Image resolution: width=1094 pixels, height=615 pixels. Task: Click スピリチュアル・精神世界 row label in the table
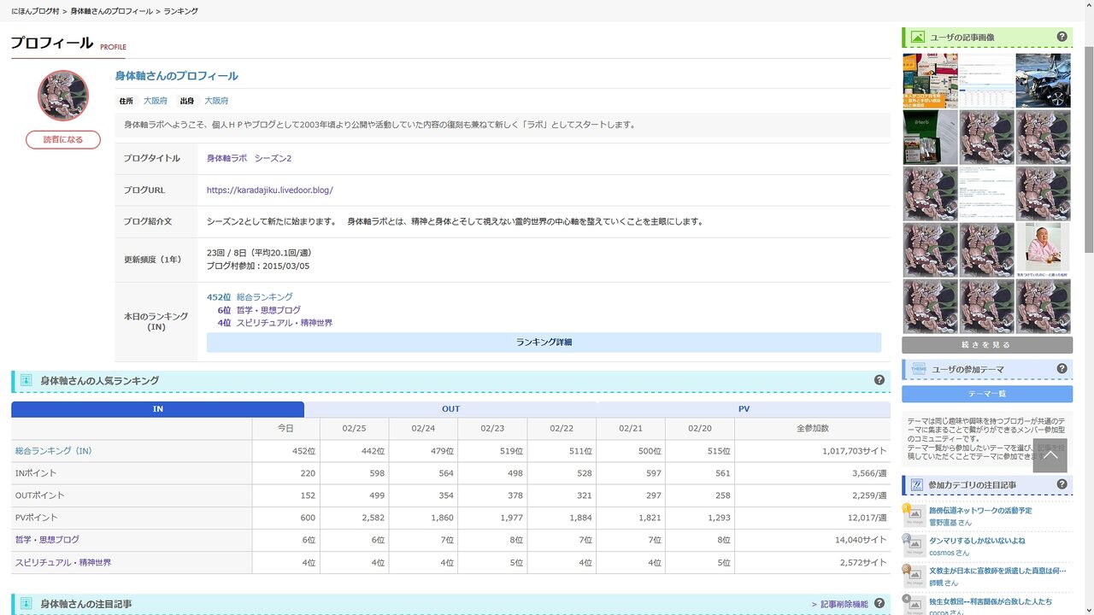coord(63,562)
